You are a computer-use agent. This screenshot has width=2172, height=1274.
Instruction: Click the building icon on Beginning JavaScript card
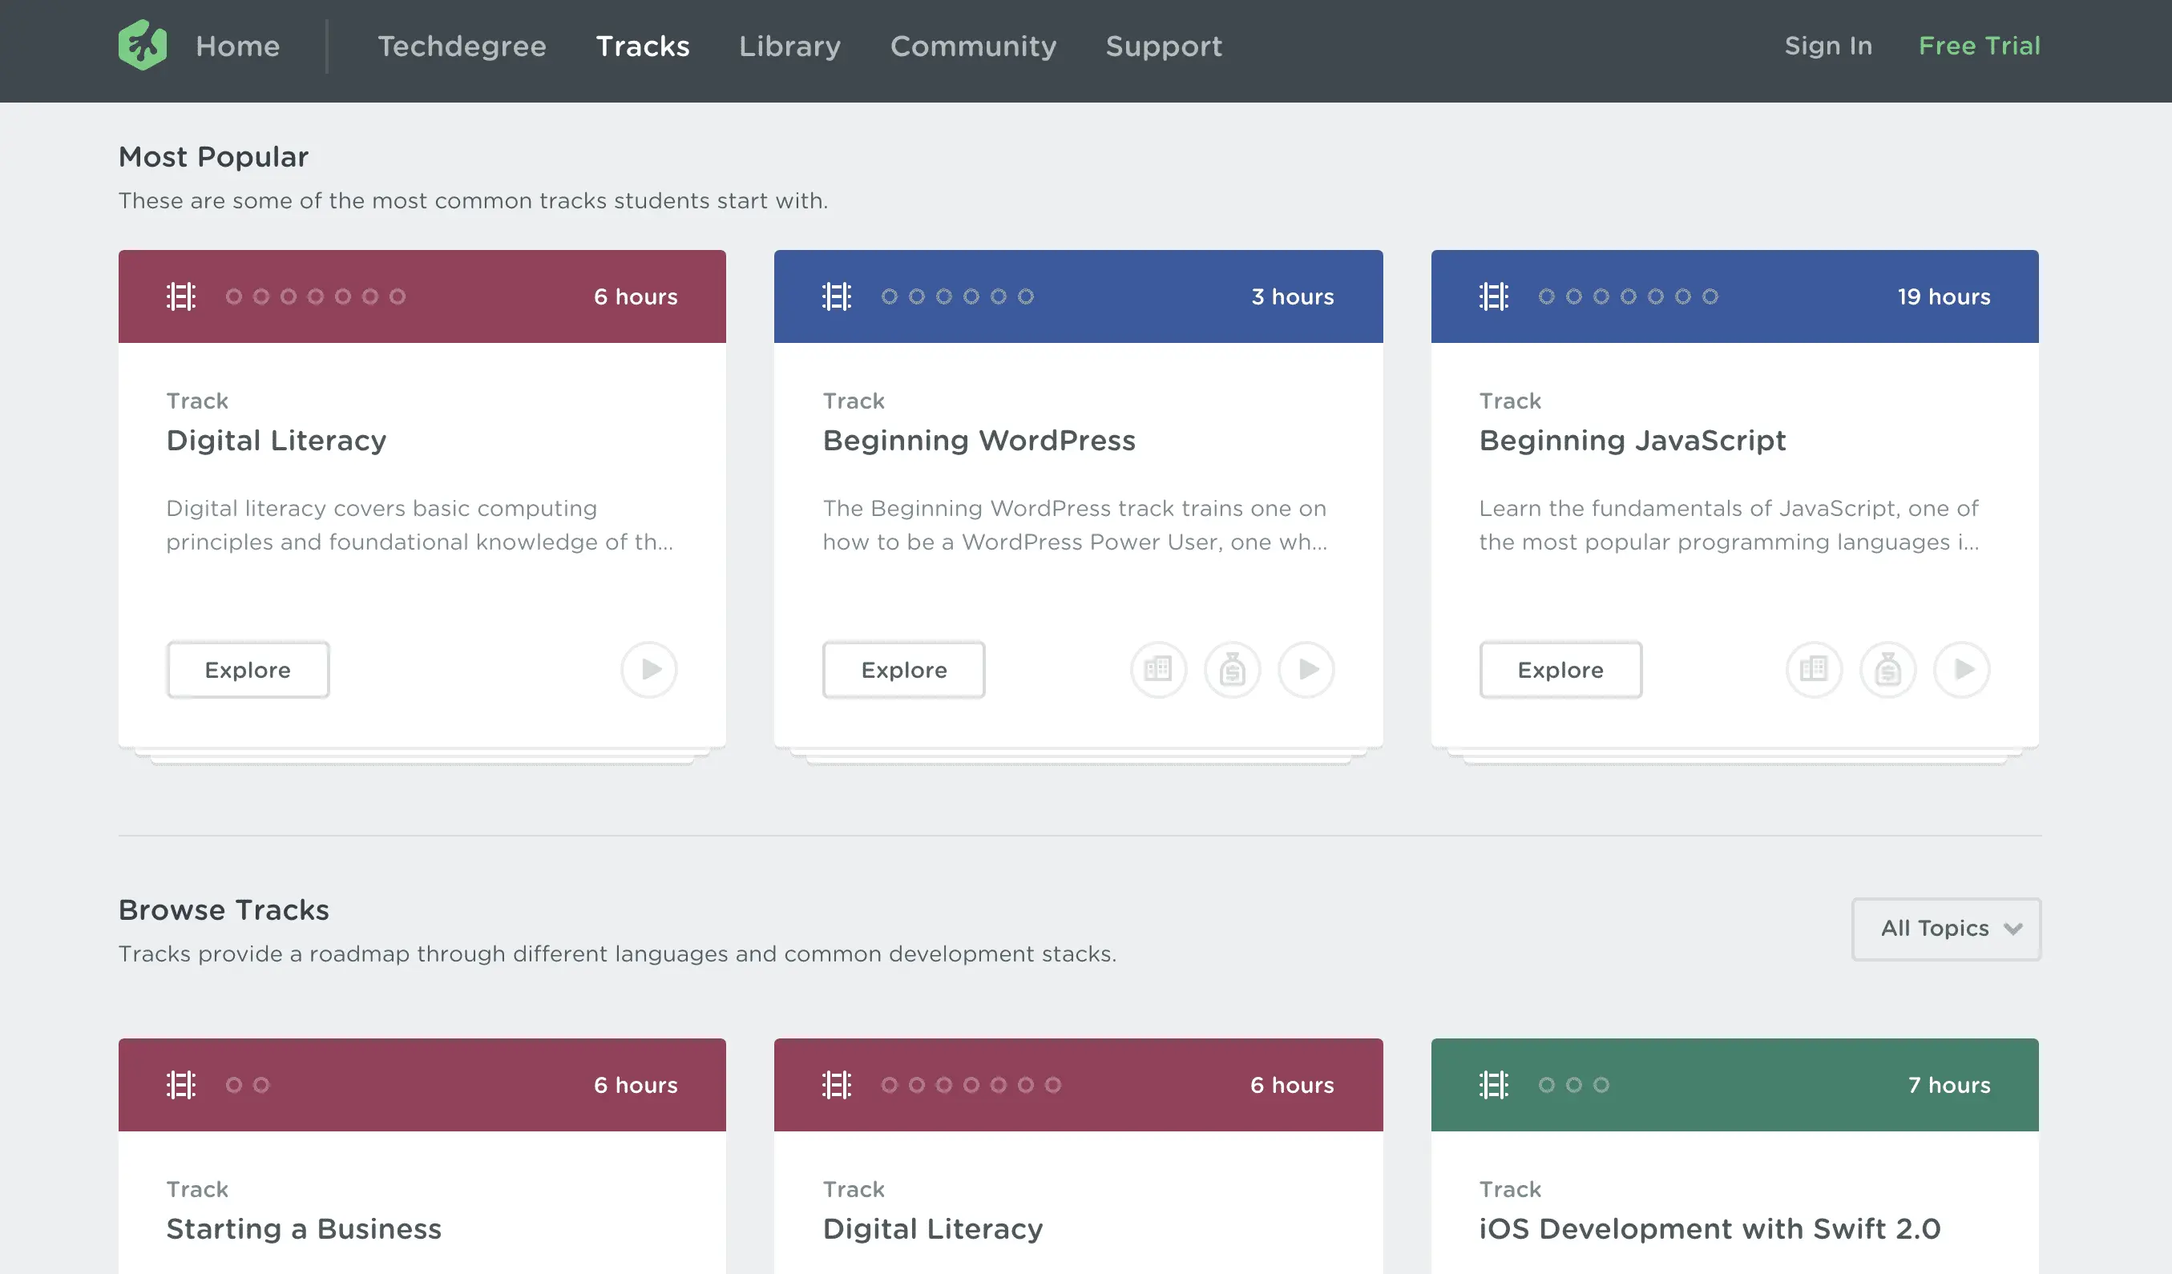1814,669
